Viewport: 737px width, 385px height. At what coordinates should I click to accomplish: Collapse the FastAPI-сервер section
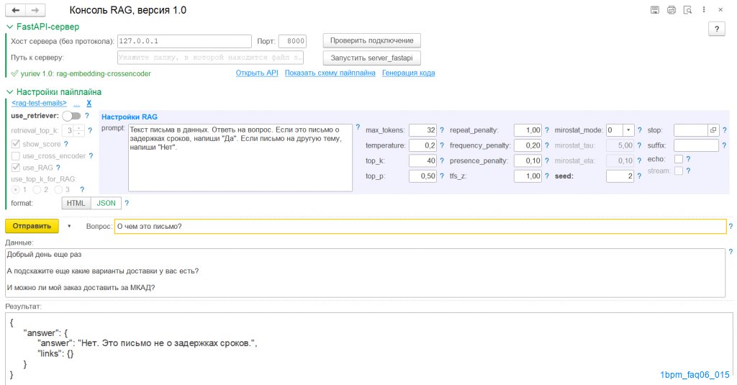click(x=9, y=27)
